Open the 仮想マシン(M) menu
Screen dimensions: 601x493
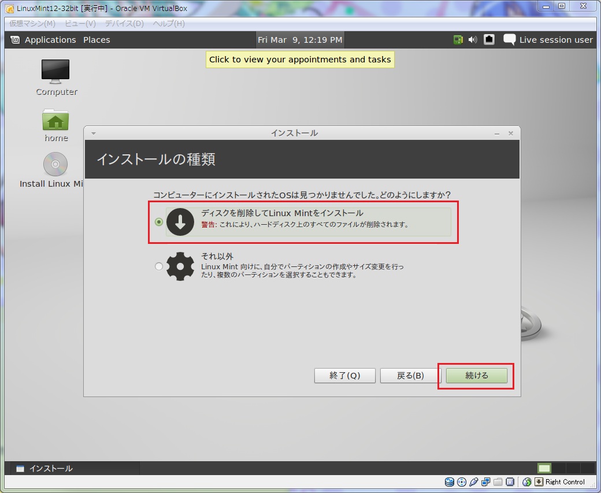[x=32, y=23]
